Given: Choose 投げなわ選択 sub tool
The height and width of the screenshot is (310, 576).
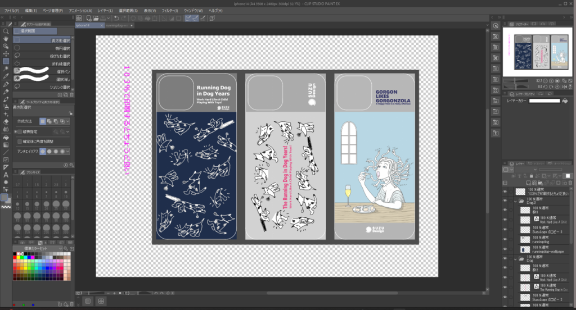Looking at the screenshot, I should (62, 56).
